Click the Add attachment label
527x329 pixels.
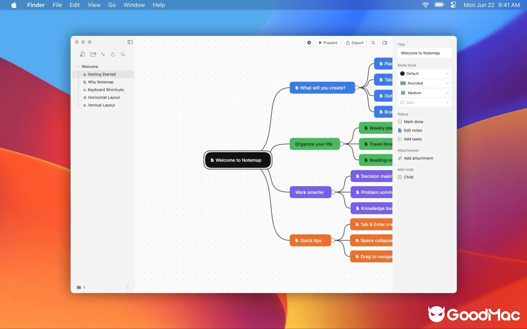click(x=418, y=158)
